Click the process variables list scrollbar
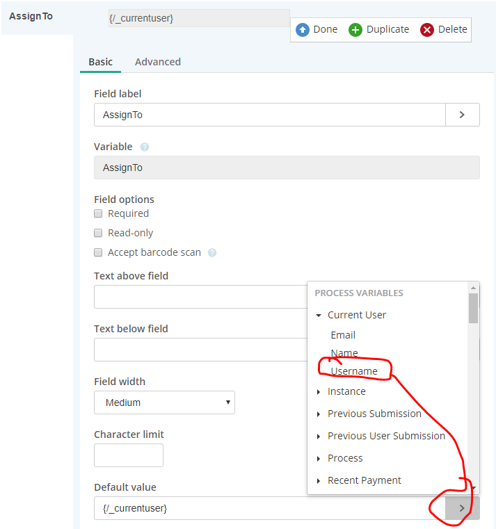Viewport: 496px width, 529px height. (473, 309)
